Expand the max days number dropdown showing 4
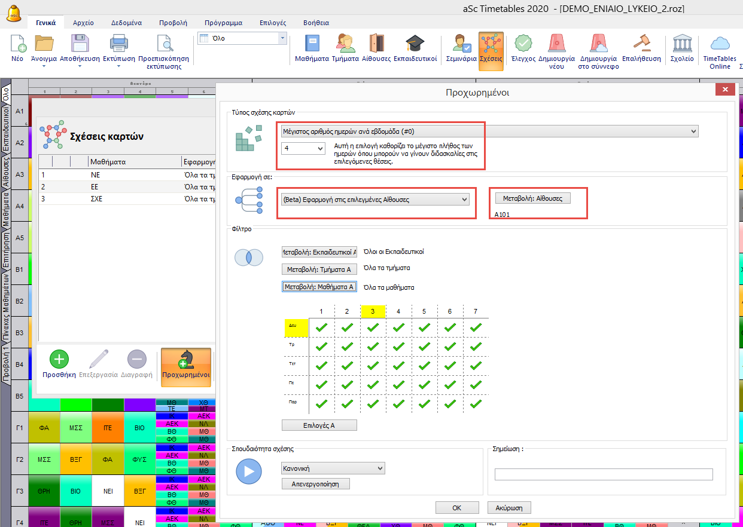 [303, 148]
